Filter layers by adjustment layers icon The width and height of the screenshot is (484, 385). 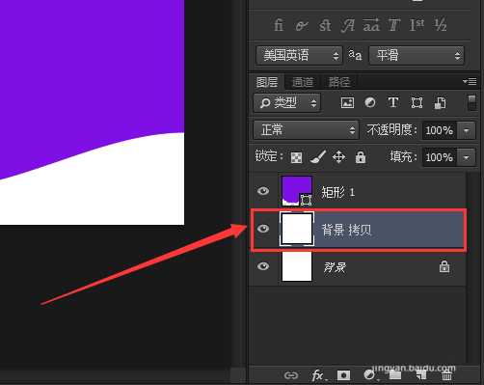[x=370, y=103]
